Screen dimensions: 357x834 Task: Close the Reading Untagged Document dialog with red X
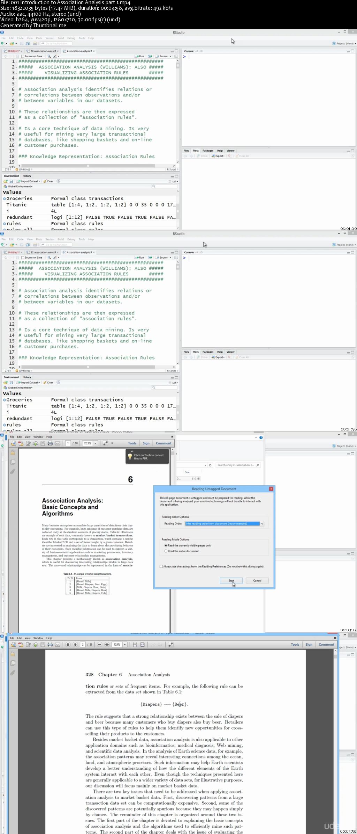point(271,489)
